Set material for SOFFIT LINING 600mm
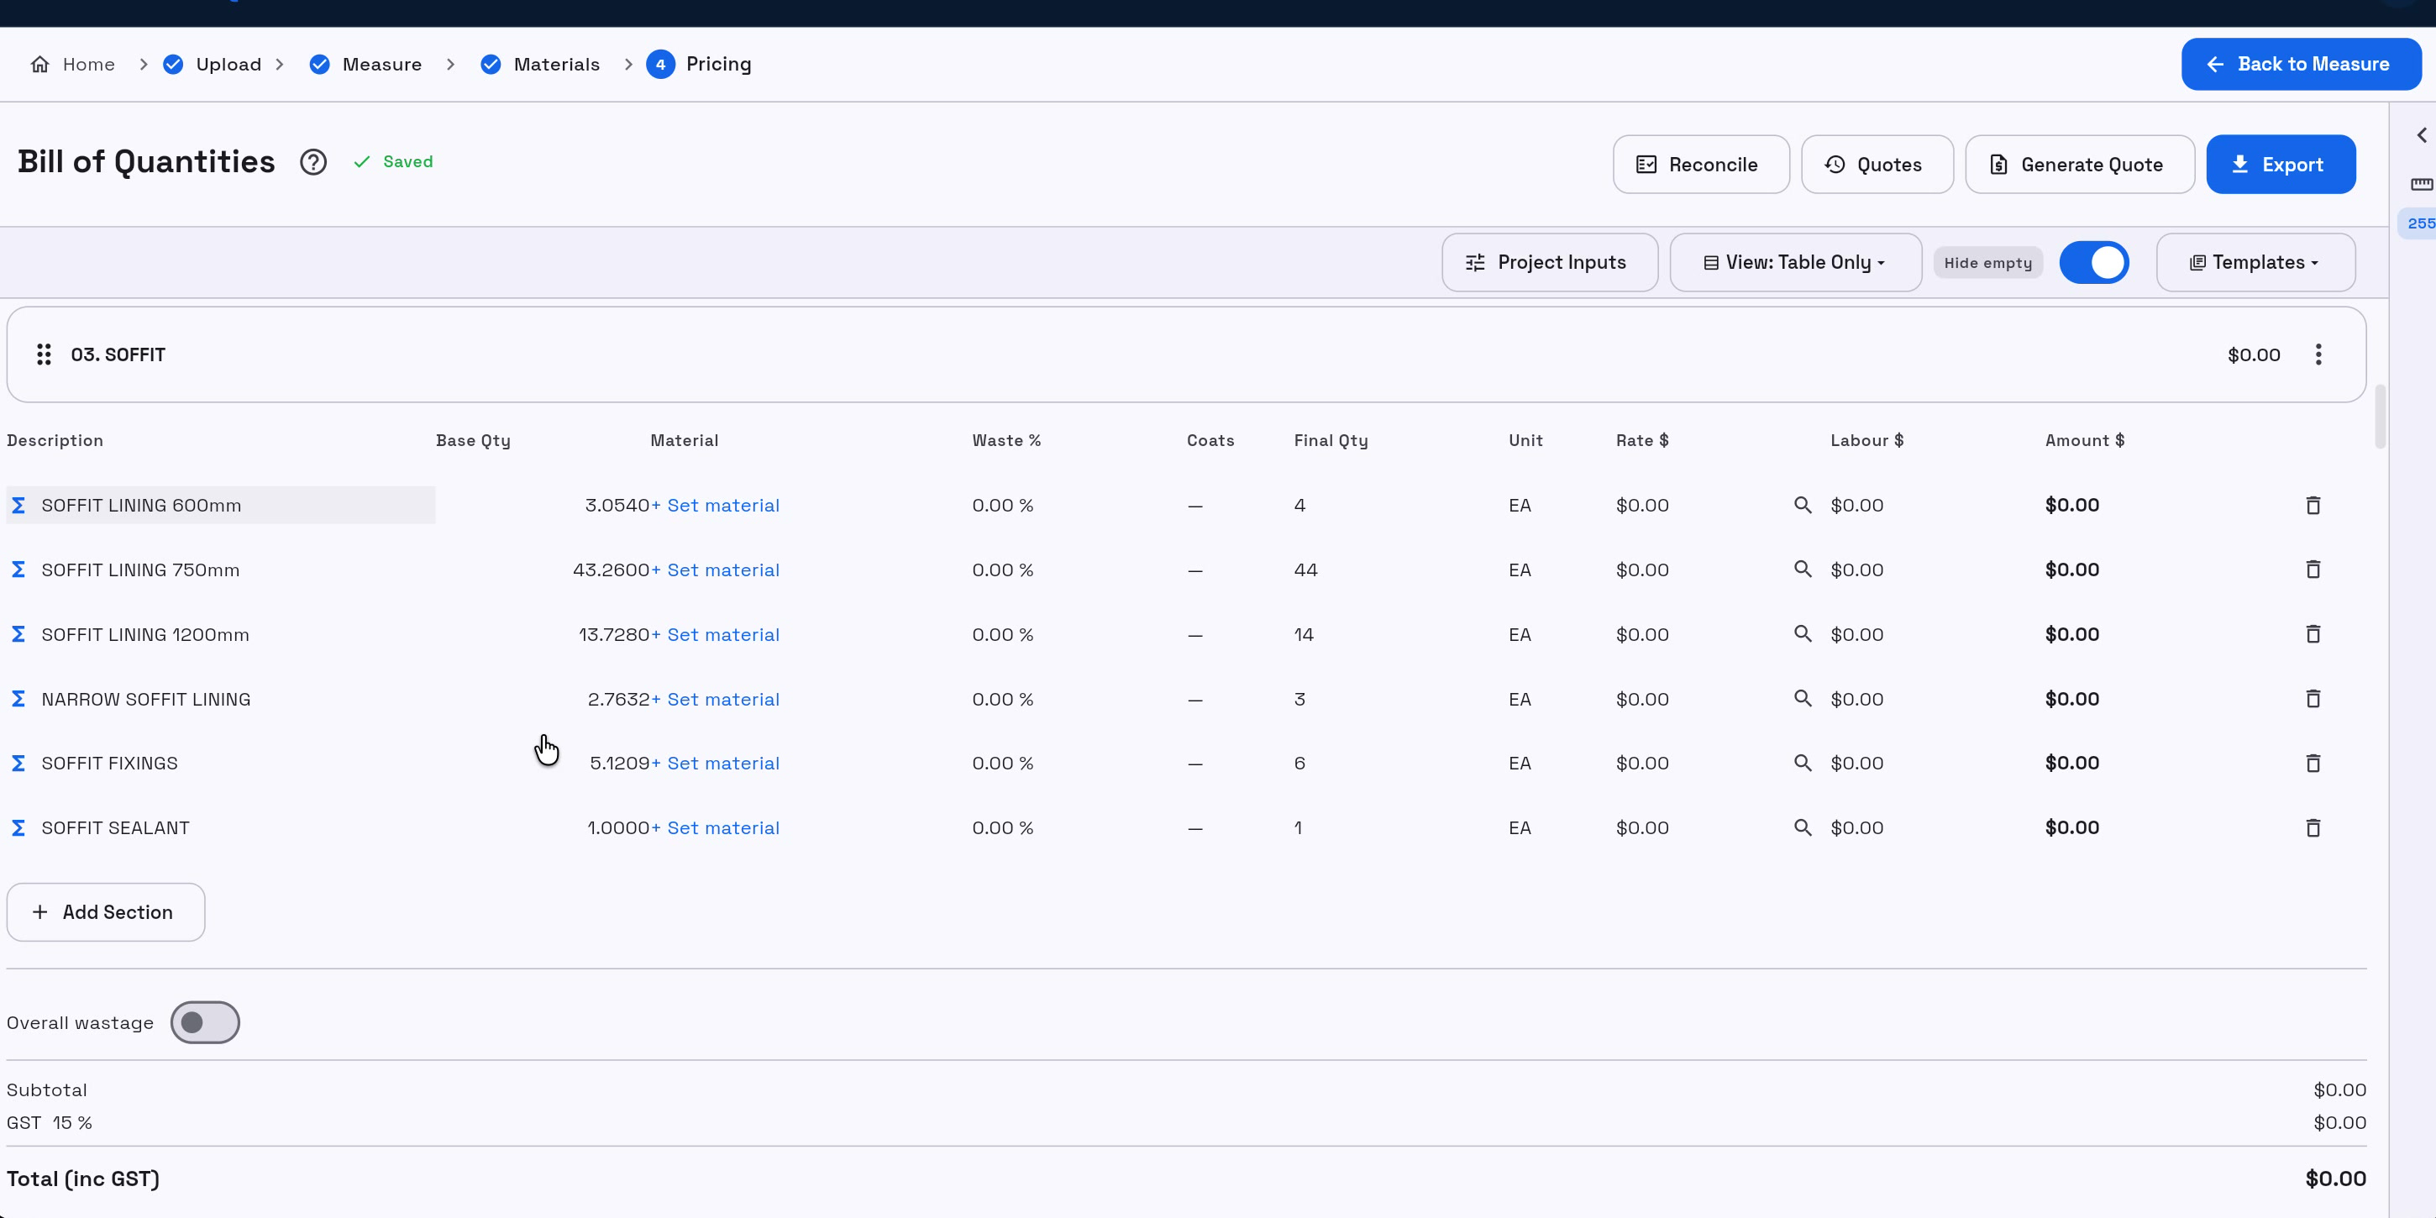The height and width of the screenshot is (1218, 2436). coord(716,506)
